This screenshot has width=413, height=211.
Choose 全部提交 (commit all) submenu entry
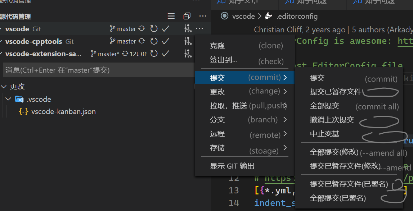349,106
